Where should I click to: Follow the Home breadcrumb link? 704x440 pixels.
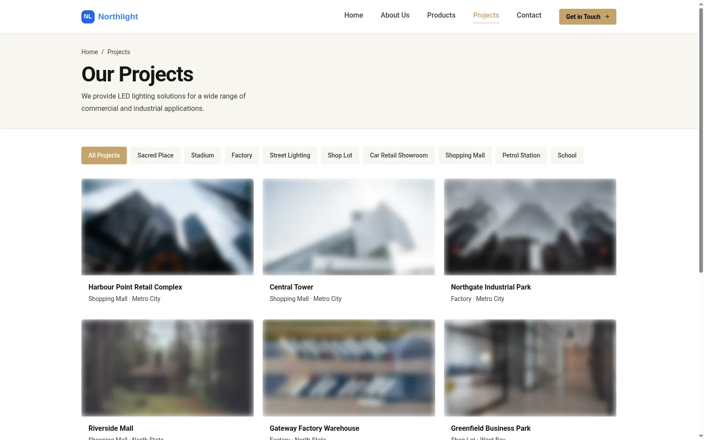(90, 52)
